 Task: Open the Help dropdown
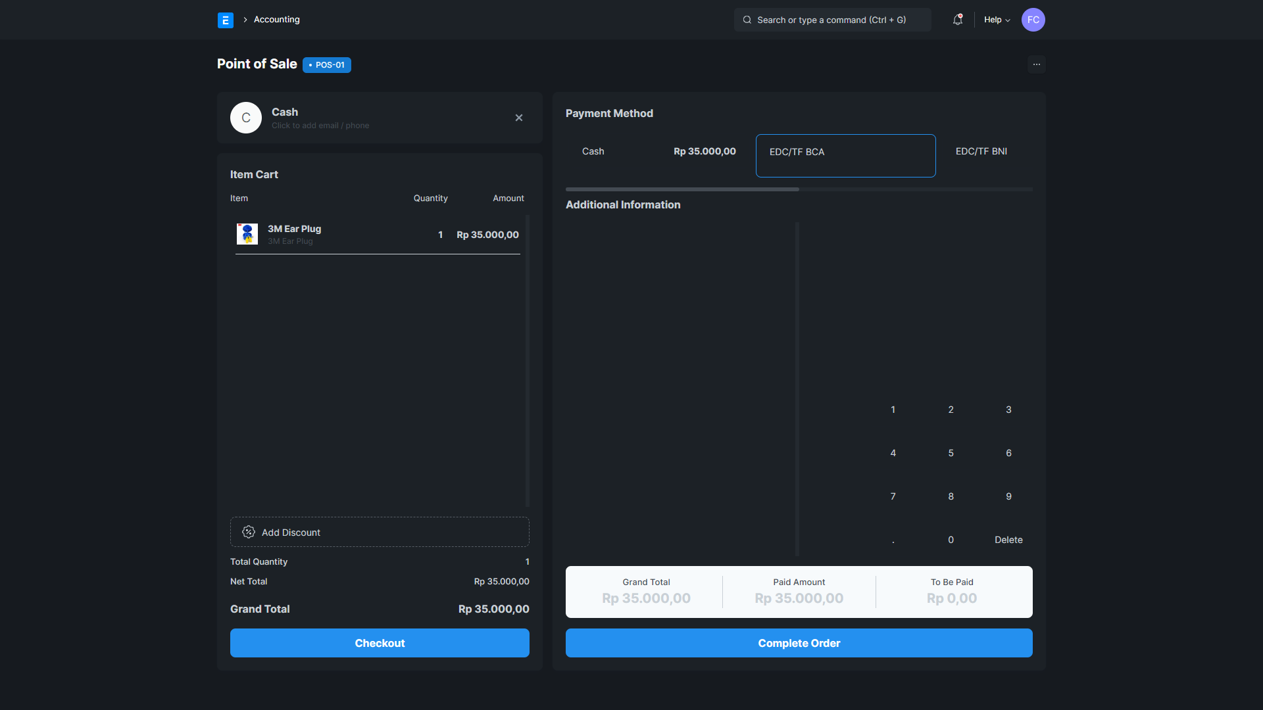tap(997, 20)
